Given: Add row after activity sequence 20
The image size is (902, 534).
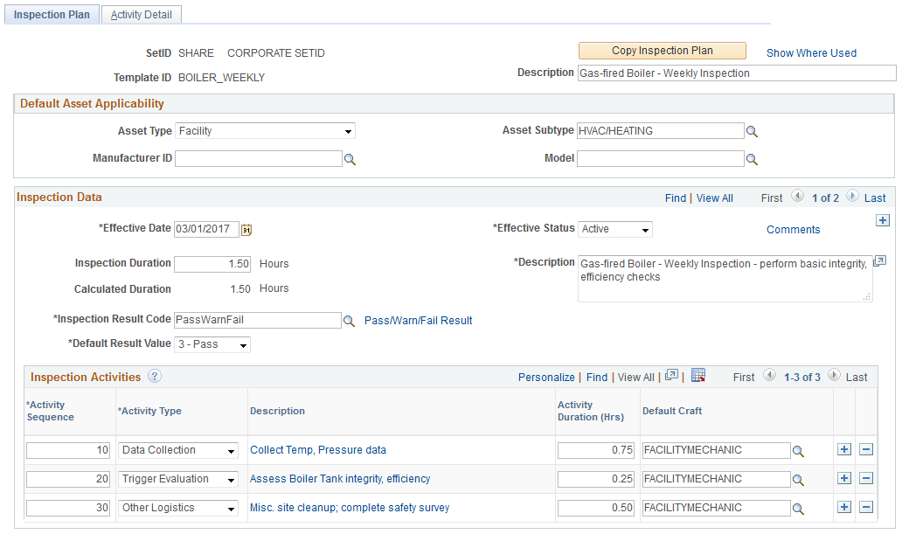Looking at the screenshot, I should pyautogui.click(x=844, y=478).
